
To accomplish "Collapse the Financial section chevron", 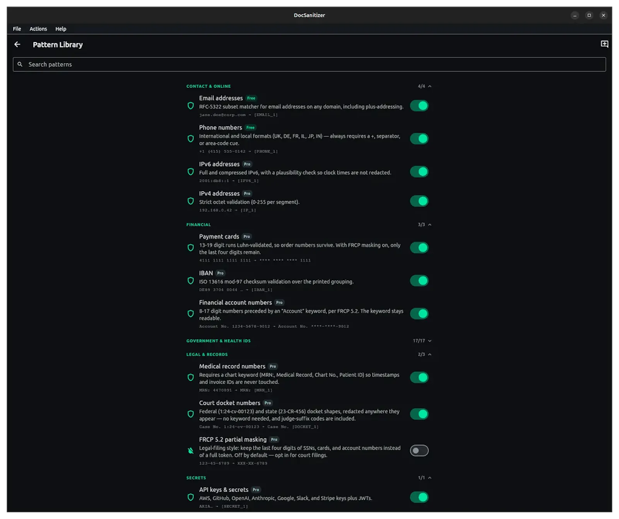I will 429,225.
